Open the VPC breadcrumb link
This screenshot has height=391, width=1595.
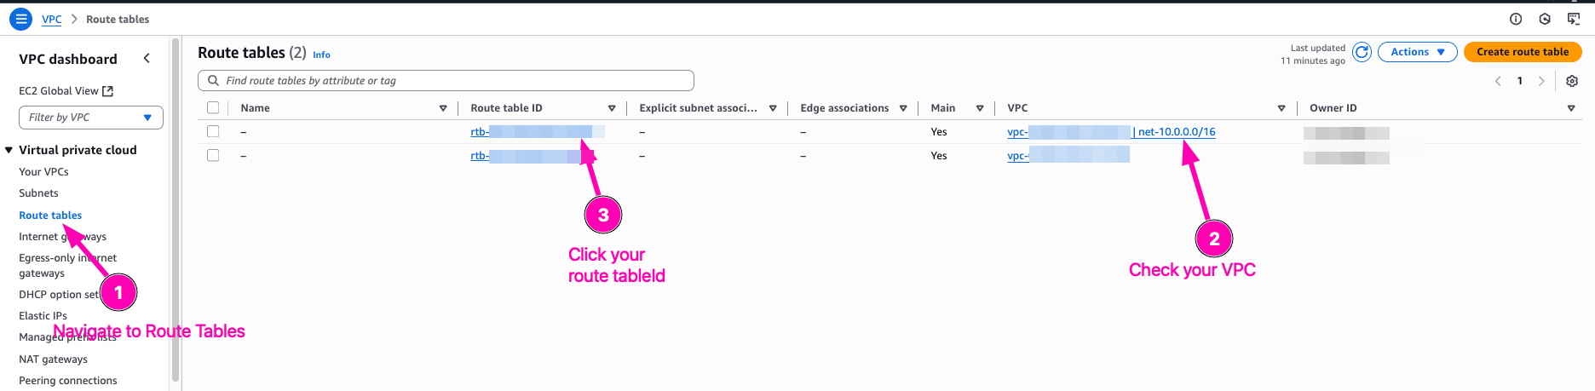tap(52, 19)
